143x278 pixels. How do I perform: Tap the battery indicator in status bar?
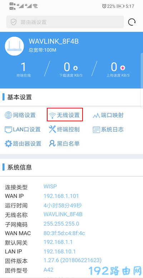(x=120, y=6)
